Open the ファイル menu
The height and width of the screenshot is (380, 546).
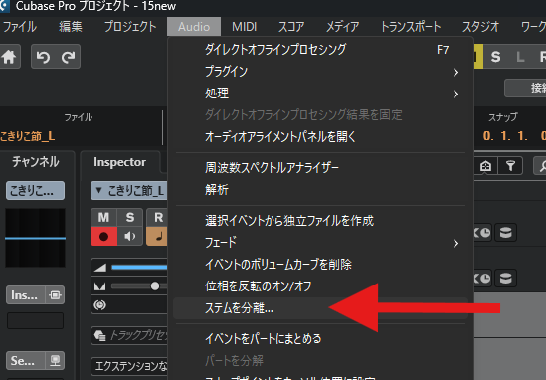[x=20, y=27]
